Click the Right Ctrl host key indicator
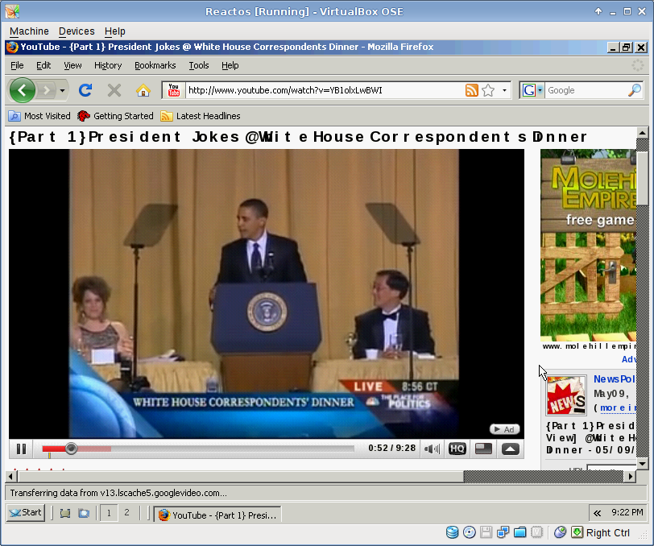Viewport: 654px width, 546px height. [608, 532]
